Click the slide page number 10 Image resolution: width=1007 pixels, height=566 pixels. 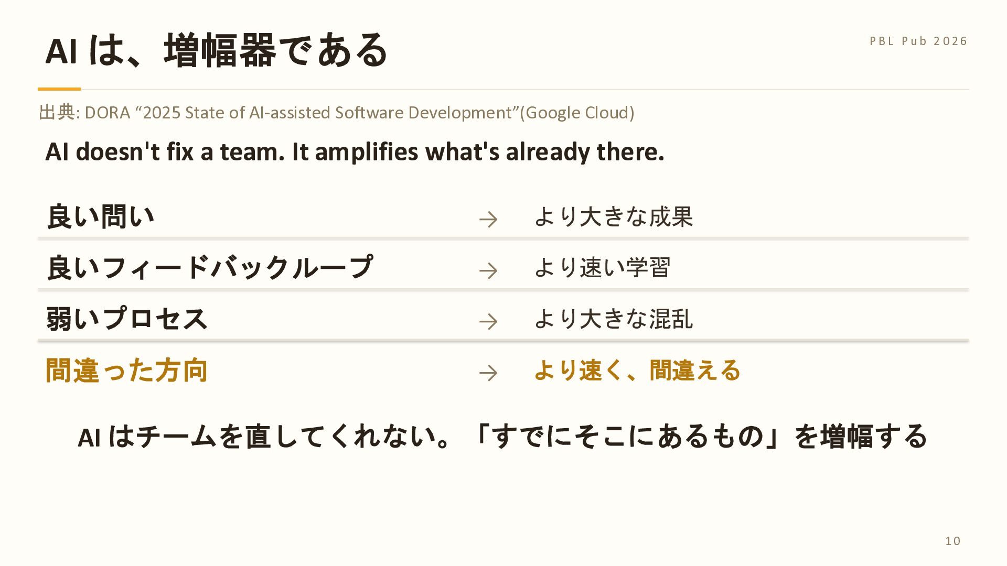pos(953,541)
